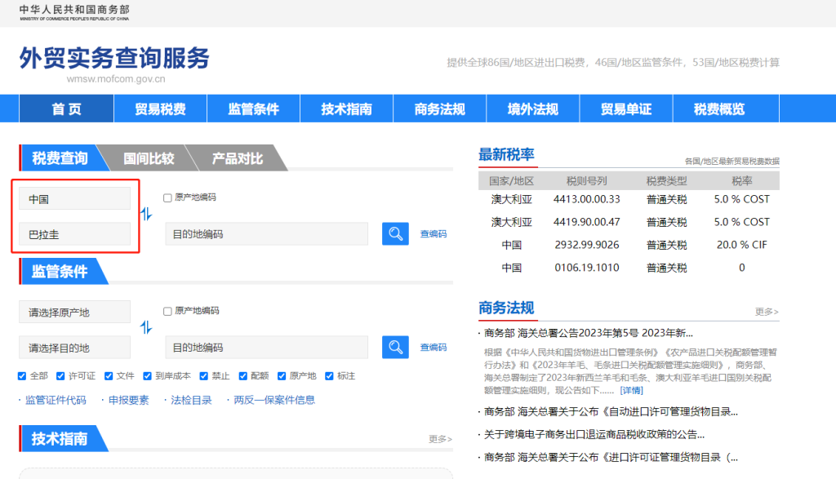The image size is (836, 479).
Task: Click tariff code 4419.90.00.47
Action: pos(586,222)
